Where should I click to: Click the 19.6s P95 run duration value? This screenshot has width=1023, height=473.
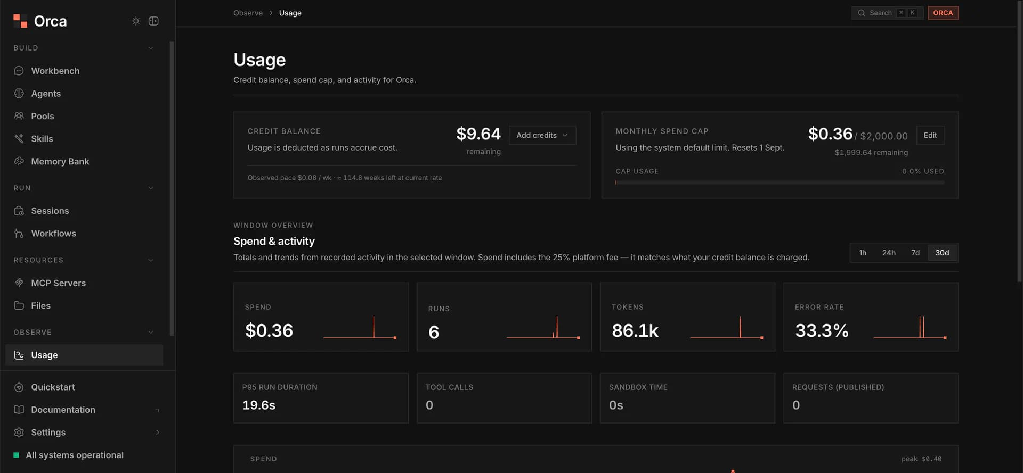coord(259,405)
